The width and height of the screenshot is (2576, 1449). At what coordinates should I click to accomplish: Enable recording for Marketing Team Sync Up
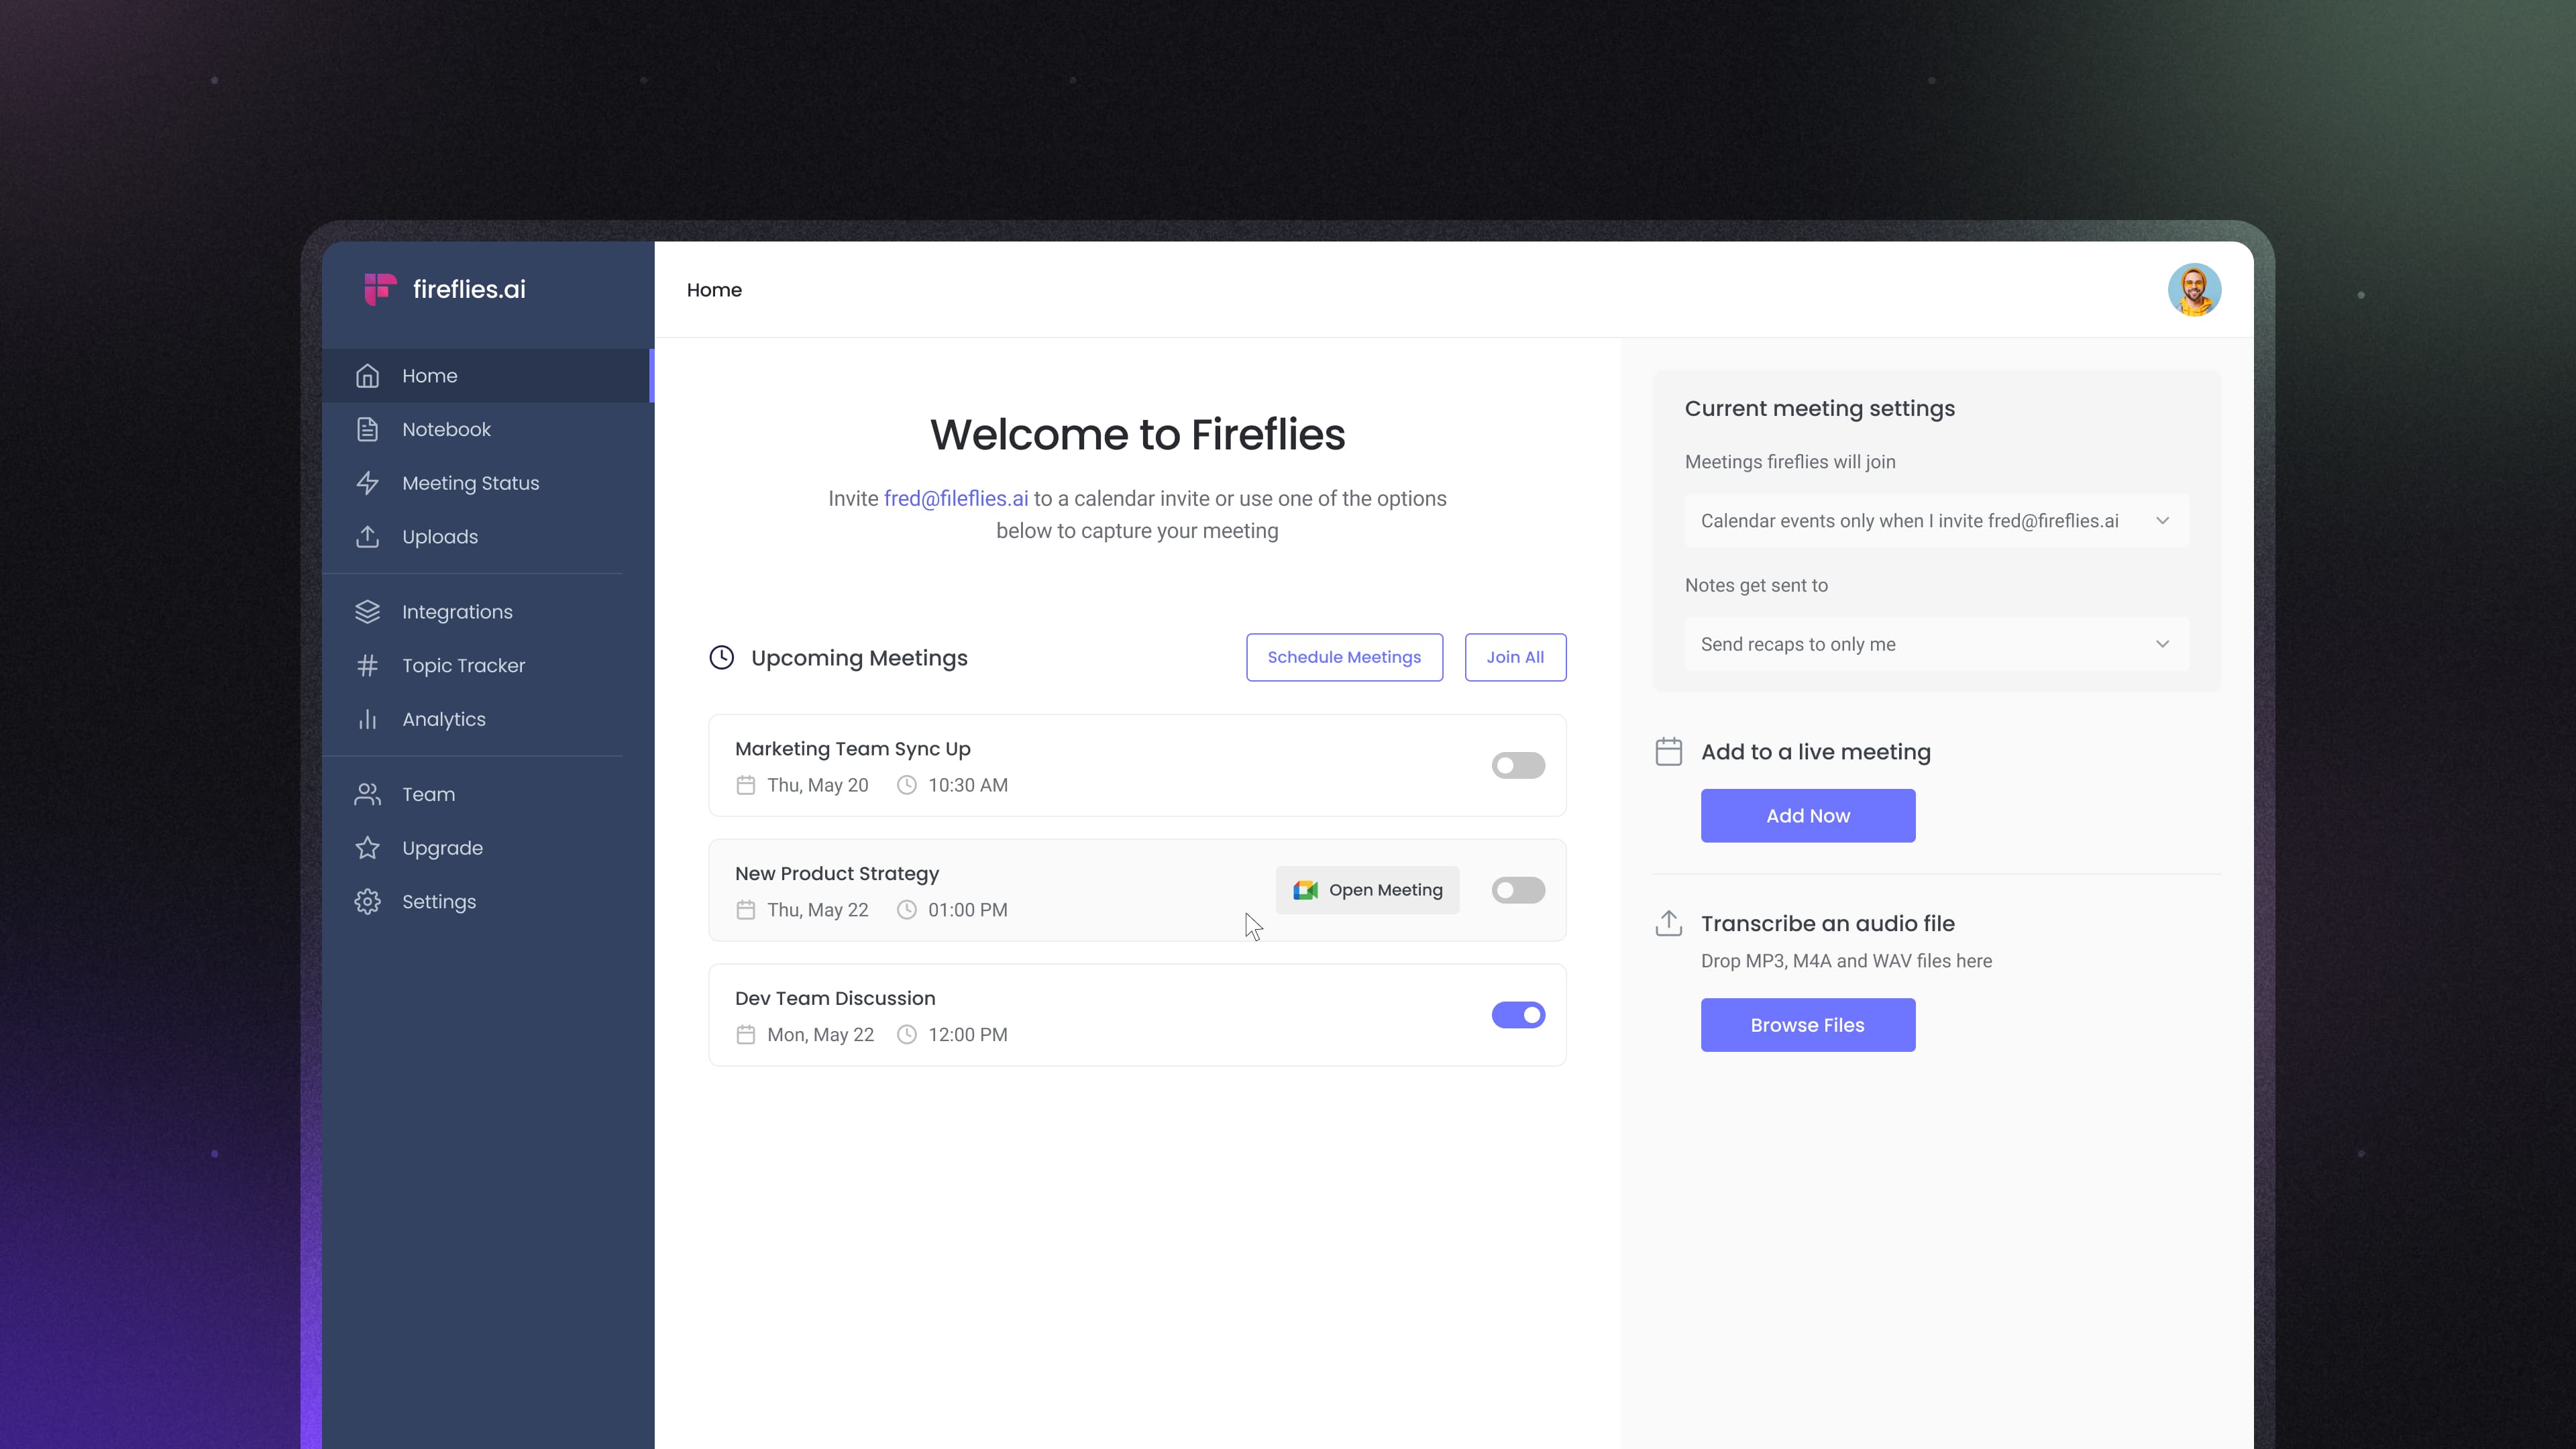point(1518,765)
